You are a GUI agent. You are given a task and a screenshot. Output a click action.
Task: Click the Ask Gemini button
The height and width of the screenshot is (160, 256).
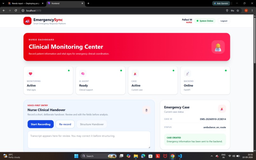221,3
